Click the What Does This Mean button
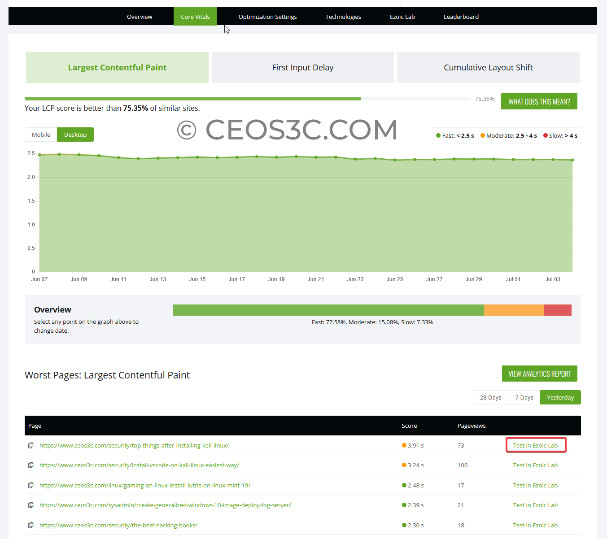The image size is (607, 539). (x=539, y=101)
